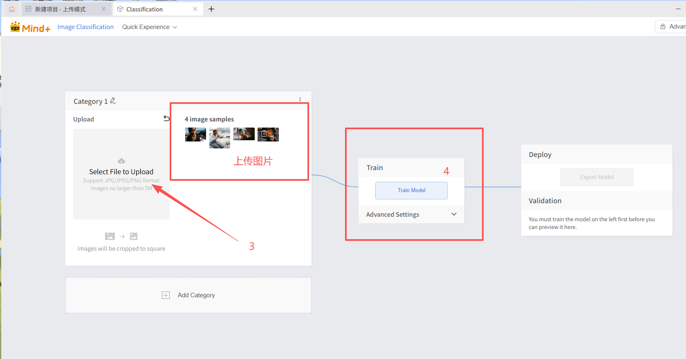Open Category 1 three-dot options menu
Image resolution: width=686 pixels, height=359 pixels.
[x=300, y=100]
